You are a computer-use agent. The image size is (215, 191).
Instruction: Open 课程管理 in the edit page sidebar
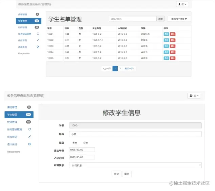coord(12,107)
